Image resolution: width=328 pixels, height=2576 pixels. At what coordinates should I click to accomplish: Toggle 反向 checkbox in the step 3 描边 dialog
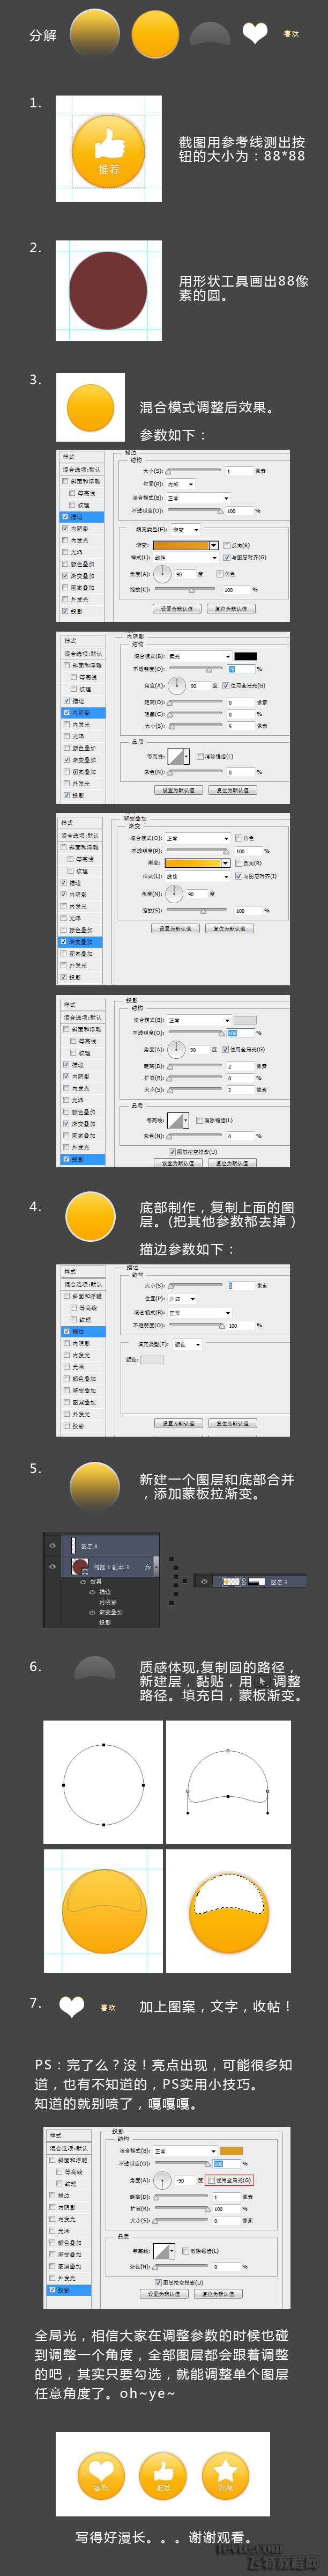click(x=227, y=545)
